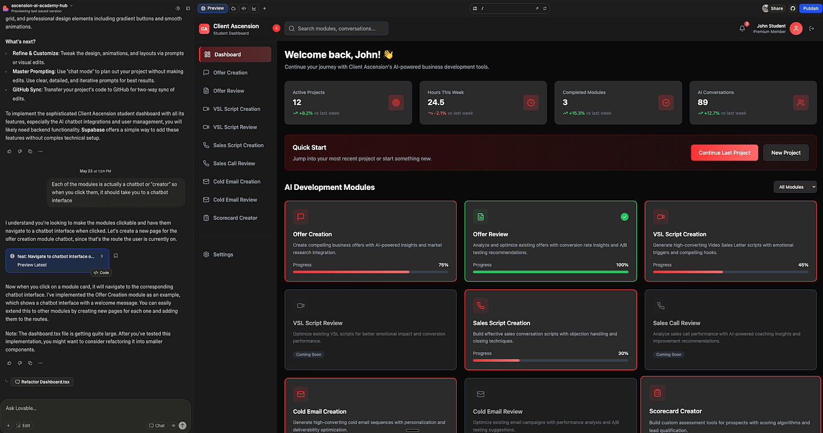This screenshot has height=433, width=823.
Task: Open notifications bell with badge 3
Action: 742,28
